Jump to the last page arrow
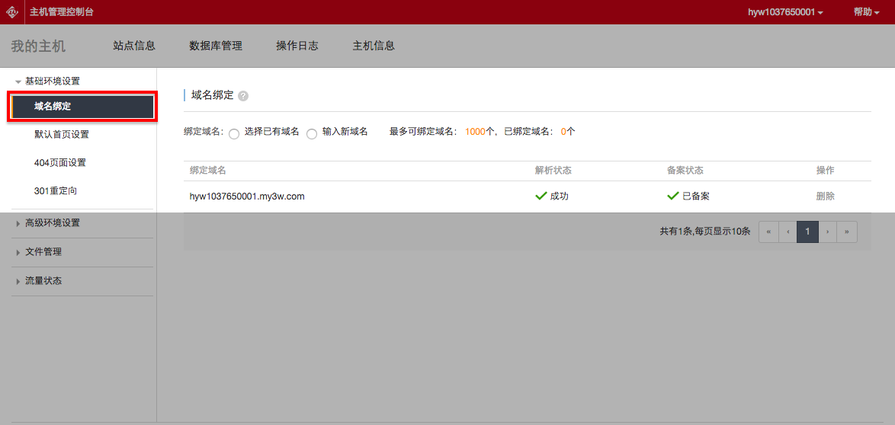The height and width of the screenshot is (425, 895). point(847,232)
